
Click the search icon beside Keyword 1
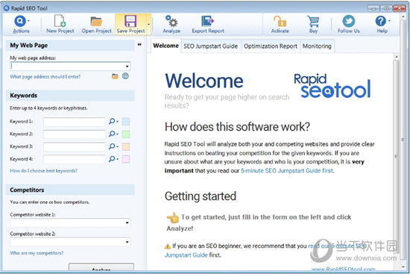[x=112, y=121]
